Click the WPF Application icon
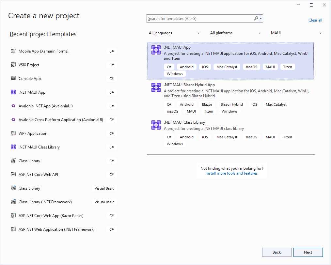 coord(13,133)
